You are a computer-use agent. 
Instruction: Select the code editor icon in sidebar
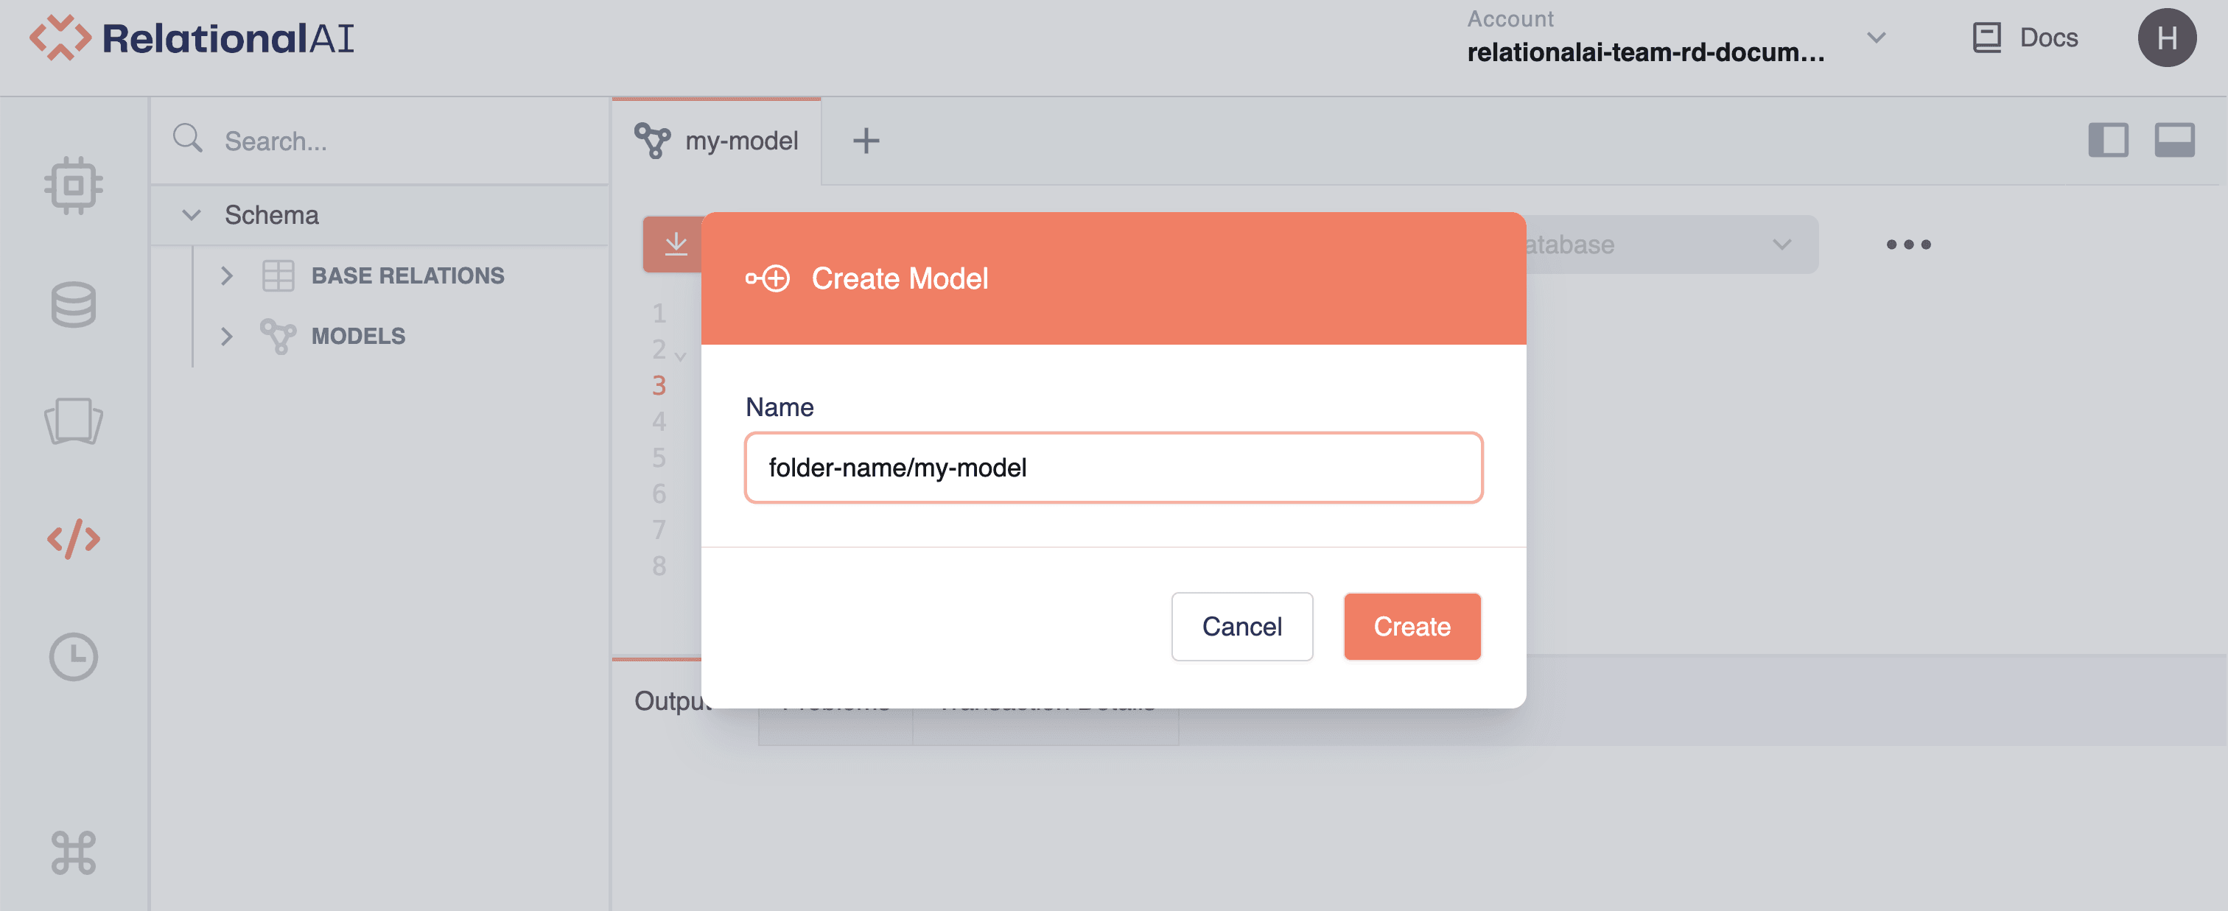(74, 538)
